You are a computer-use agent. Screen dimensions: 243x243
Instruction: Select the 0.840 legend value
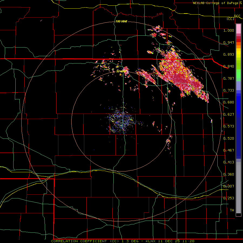pyautogui.click(x=229, y=66)
